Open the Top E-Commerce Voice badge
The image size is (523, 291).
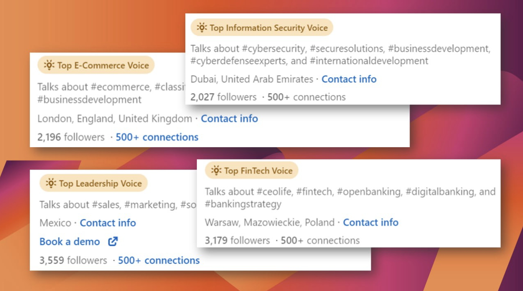tap(96, 65)
